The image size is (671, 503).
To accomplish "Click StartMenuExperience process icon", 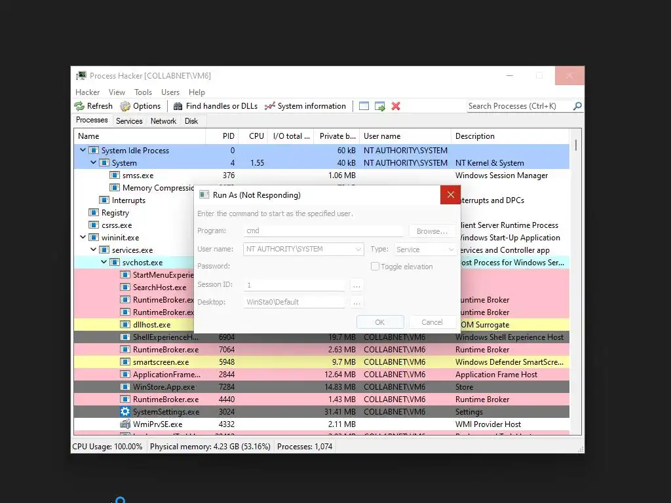I will pyautogui.click(x=125, y=275).
